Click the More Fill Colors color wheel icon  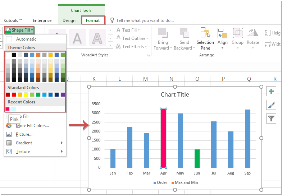9,126
